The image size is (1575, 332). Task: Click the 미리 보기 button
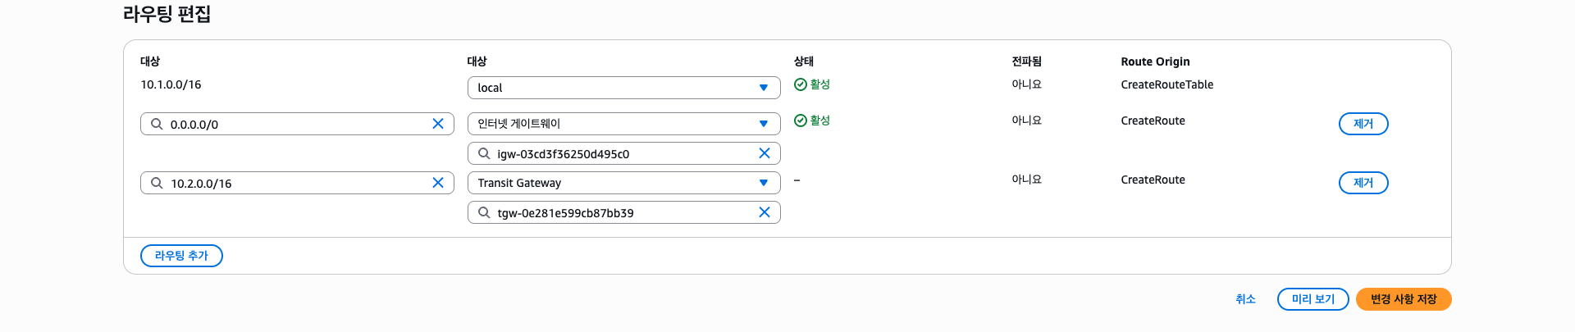point(1312,299)
